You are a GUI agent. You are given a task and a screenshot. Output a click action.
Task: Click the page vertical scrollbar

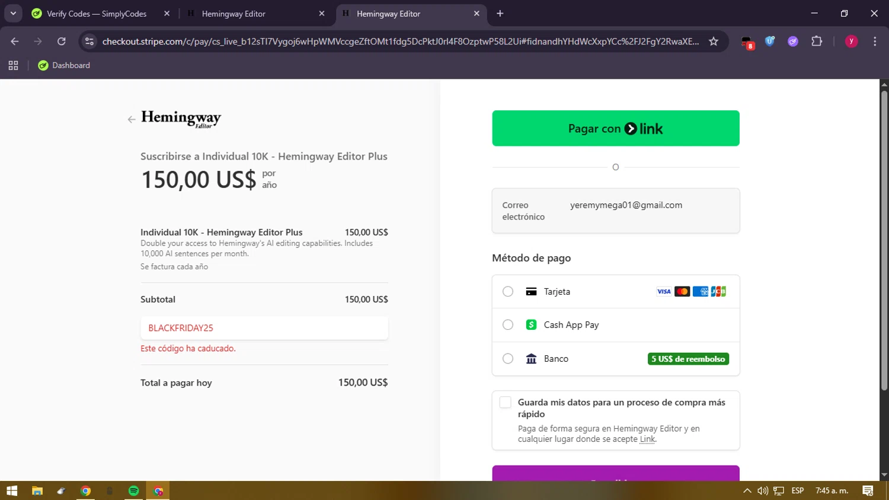click(884, 241)
